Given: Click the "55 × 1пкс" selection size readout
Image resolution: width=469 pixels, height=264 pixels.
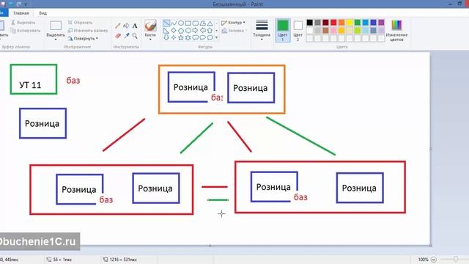Looking at the screenshot, I should pos(62,260).
